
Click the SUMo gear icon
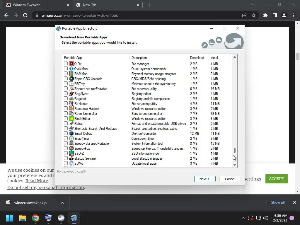[71, 163]
